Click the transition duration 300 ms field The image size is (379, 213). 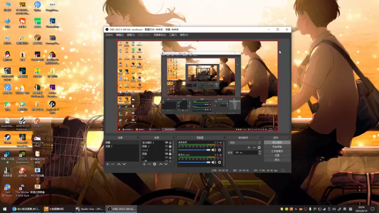point(246,152)
